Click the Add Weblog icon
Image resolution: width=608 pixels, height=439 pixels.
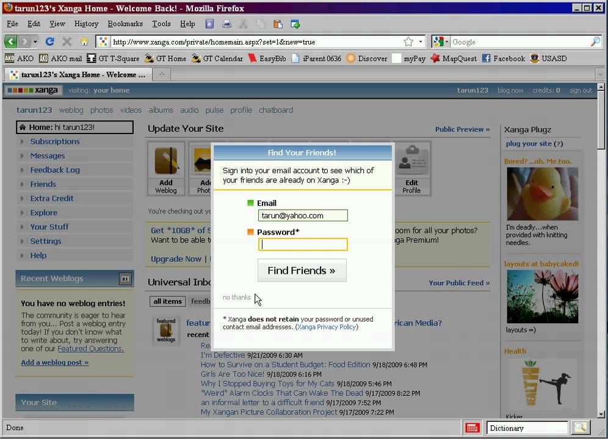(x=166, y=168)
